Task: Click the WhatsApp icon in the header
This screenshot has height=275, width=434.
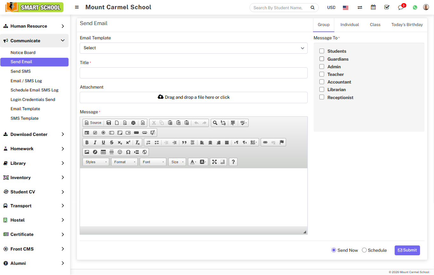Action: 415,7
